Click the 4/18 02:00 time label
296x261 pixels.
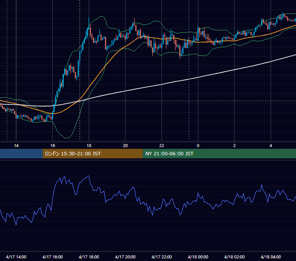point(234,257)
